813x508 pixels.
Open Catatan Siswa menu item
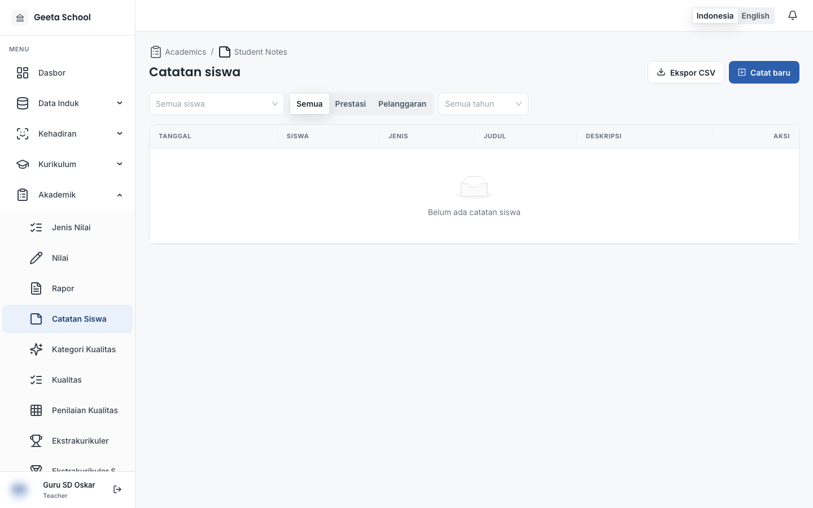[68, 319]
